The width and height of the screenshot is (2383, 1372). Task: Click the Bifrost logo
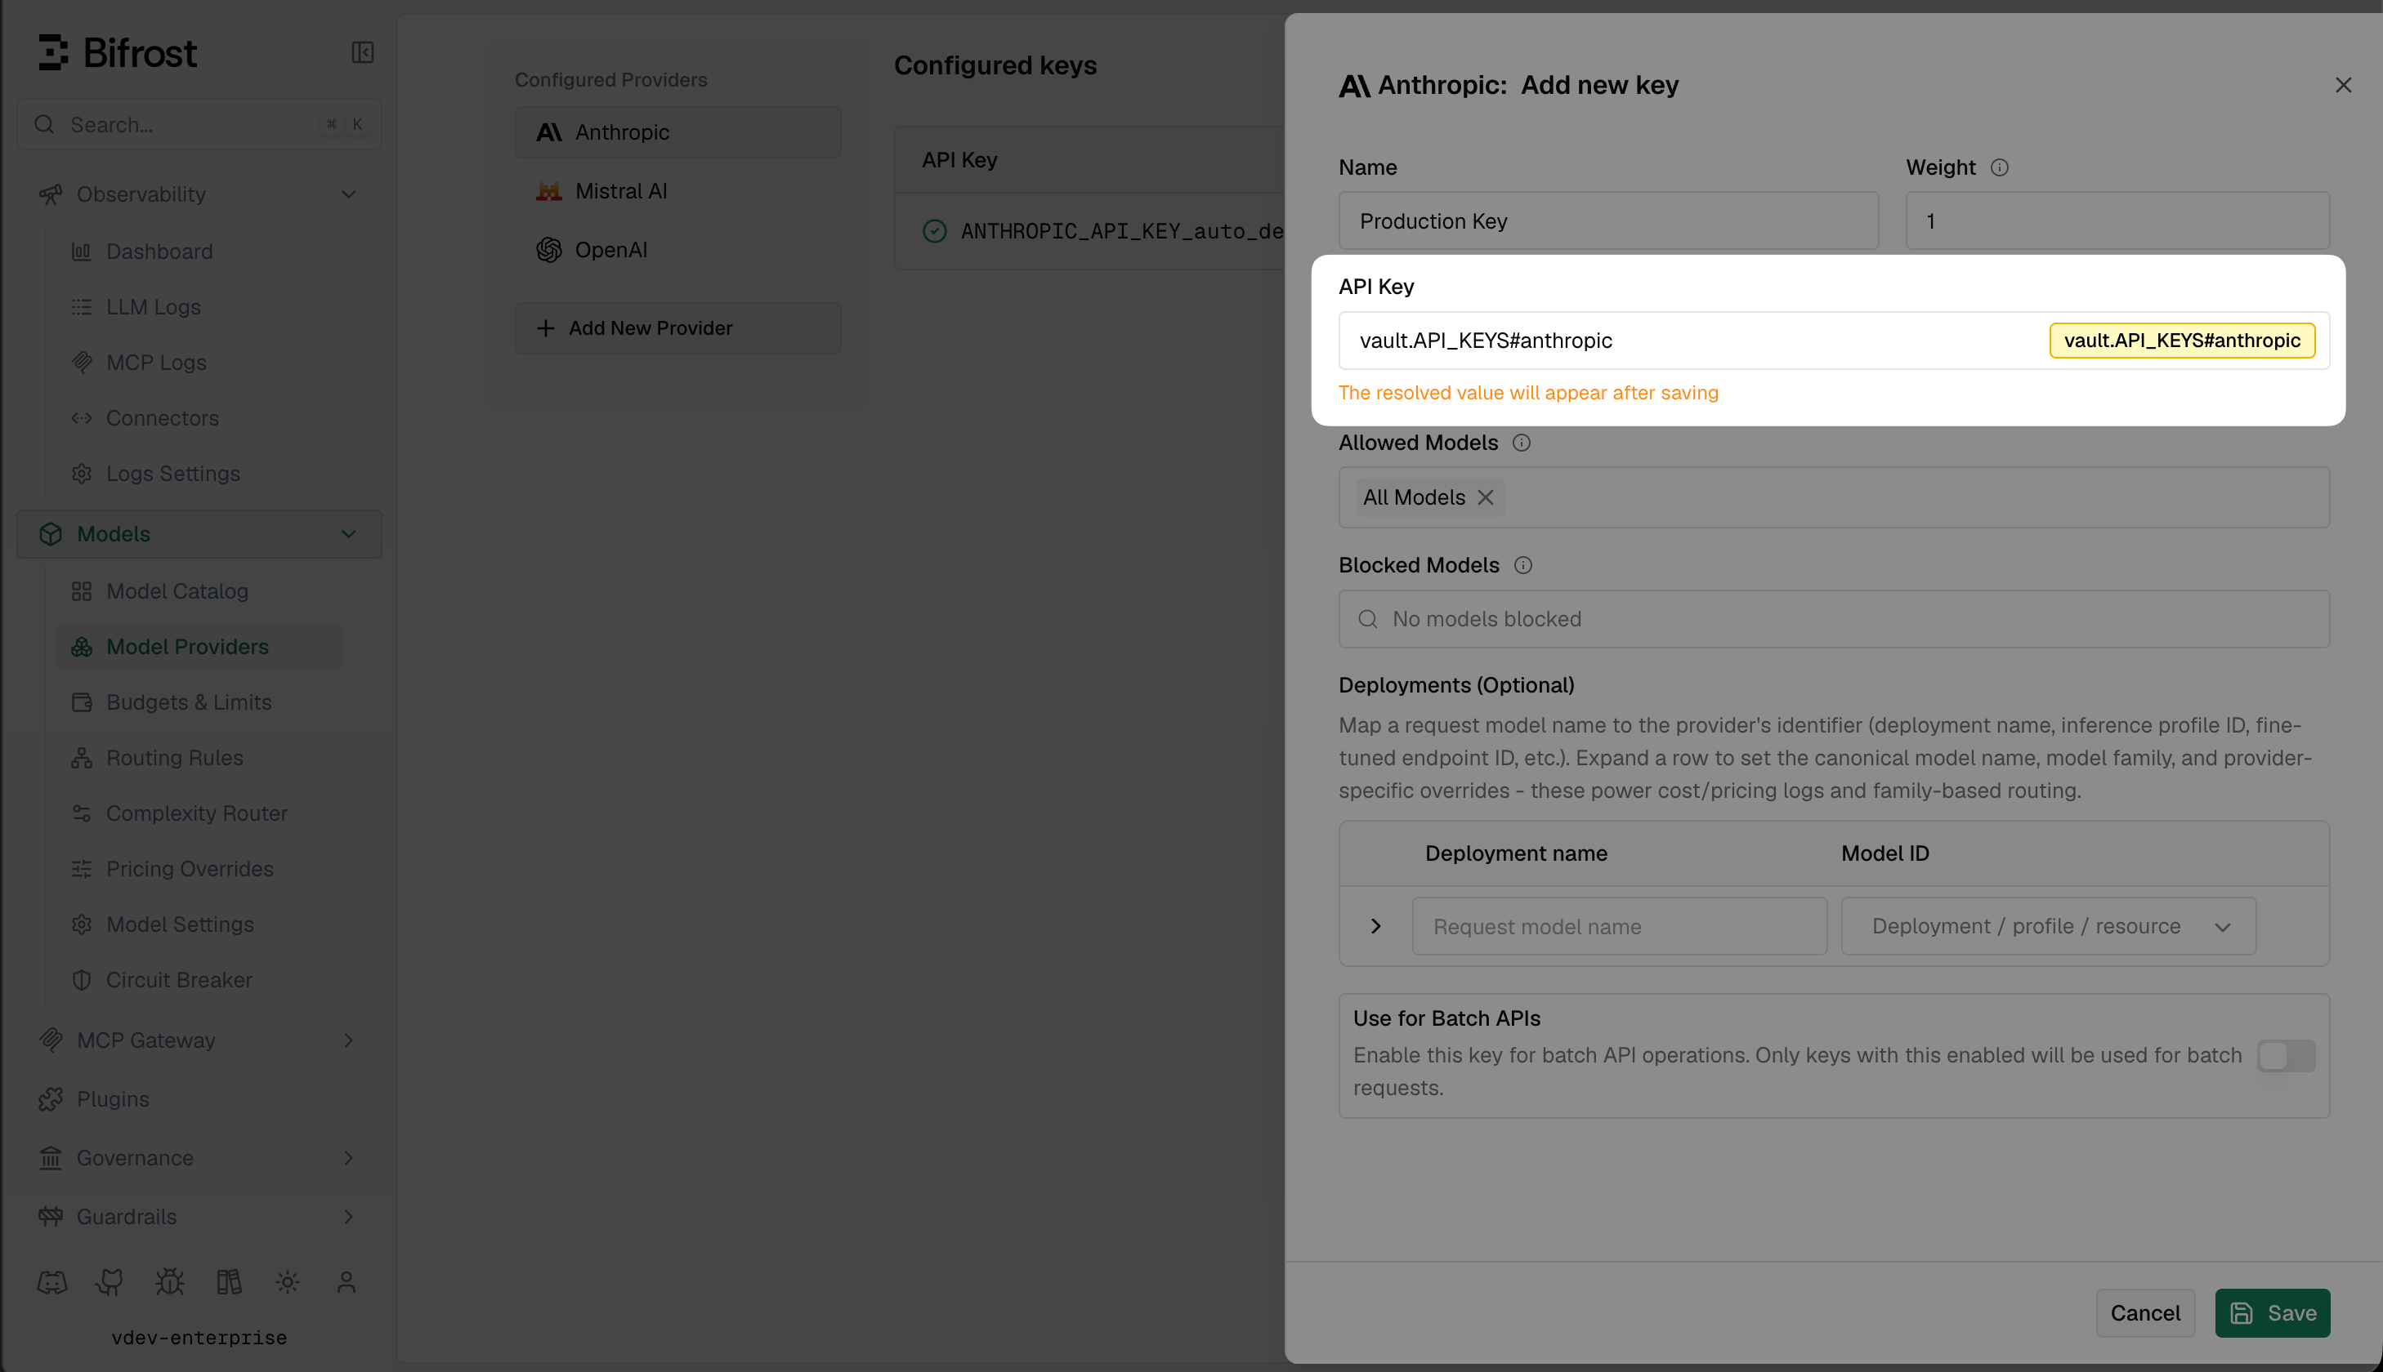[x=118, y=53]
